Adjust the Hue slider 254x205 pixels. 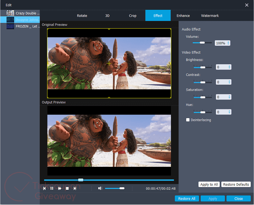click(x=202, y=112)
